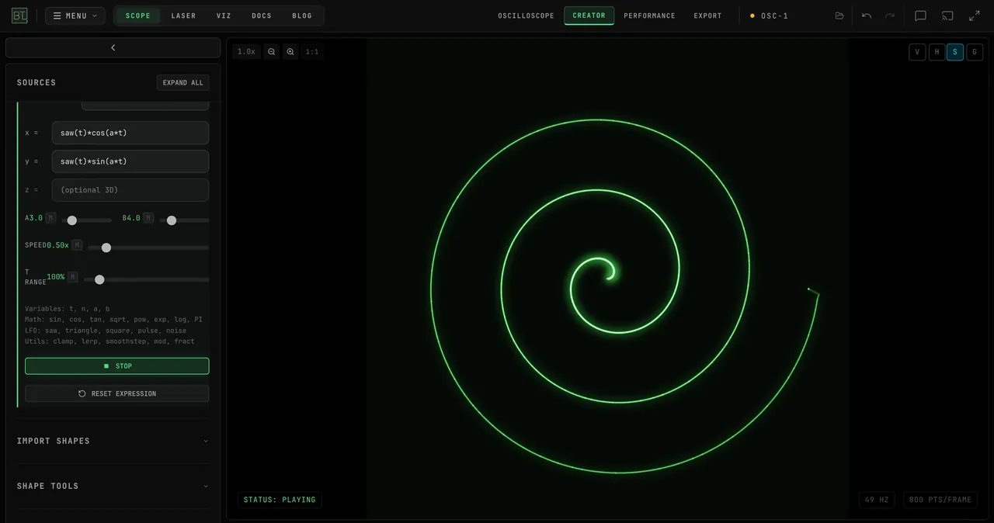Viewport: 994px width, 523px height.
Task: Zoom out the scope view
Action: pyautogui.click(x=272, y=52)
